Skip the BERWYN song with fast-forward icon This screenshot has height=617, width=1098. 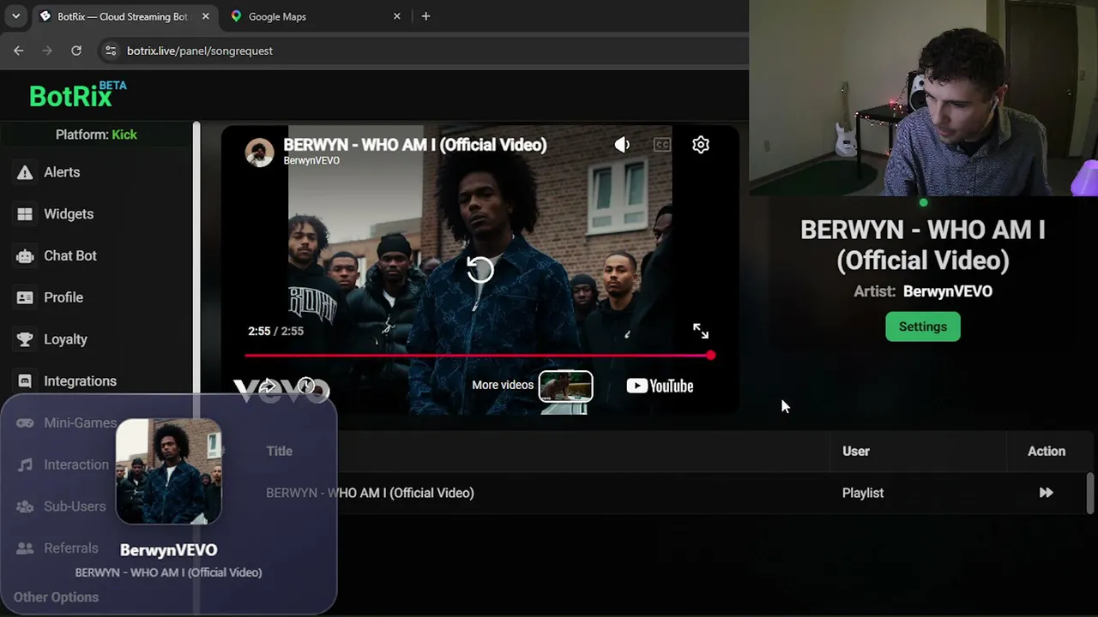1046,493
